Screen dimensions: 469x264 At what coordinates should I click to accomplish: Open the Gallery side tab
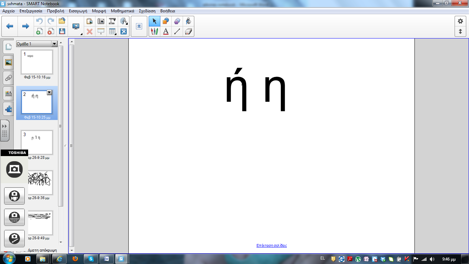pos(9,63)
